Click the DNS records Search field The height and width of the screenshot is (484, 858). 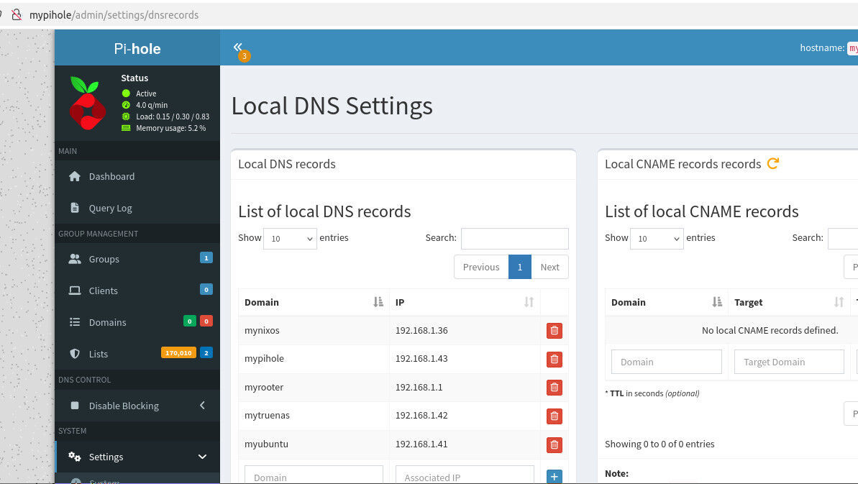click(514, 239)
